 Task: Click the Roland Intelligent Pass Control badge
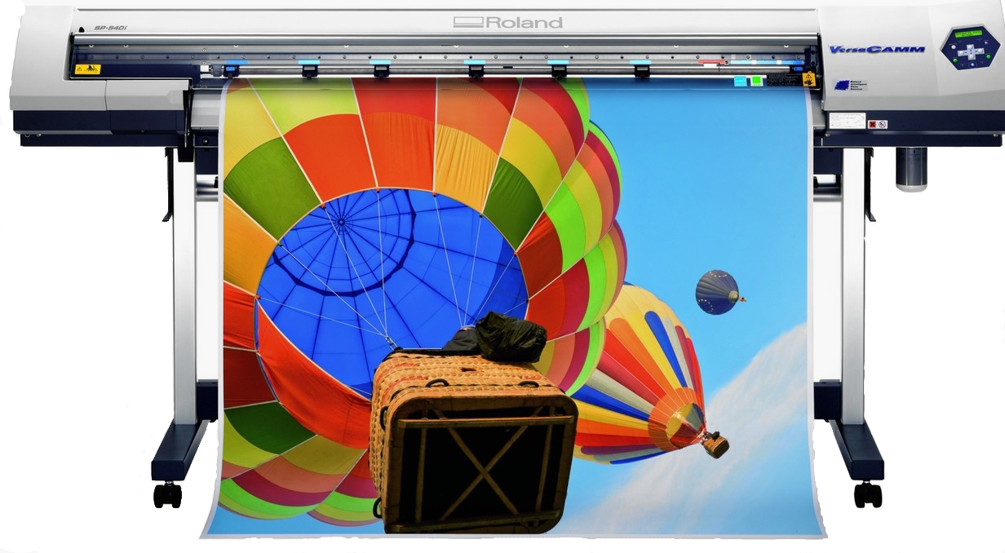(851, 85)
